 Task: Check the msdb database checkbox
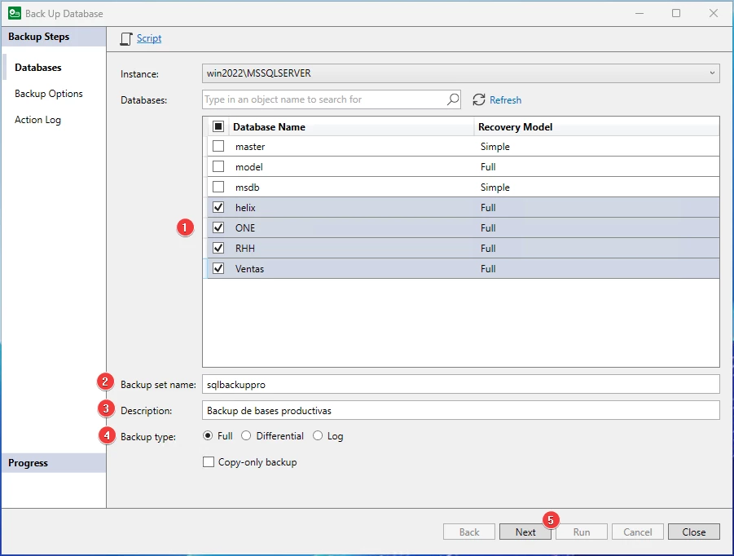[218, 187]
